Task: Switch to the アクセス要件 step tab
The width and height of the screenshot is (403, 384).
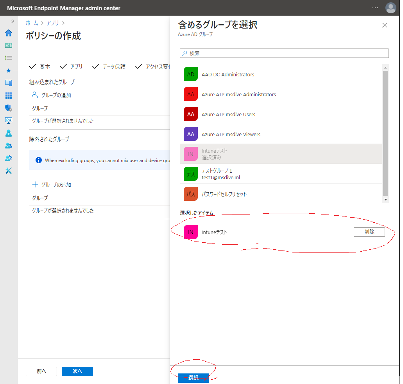Action: (153, 67)
